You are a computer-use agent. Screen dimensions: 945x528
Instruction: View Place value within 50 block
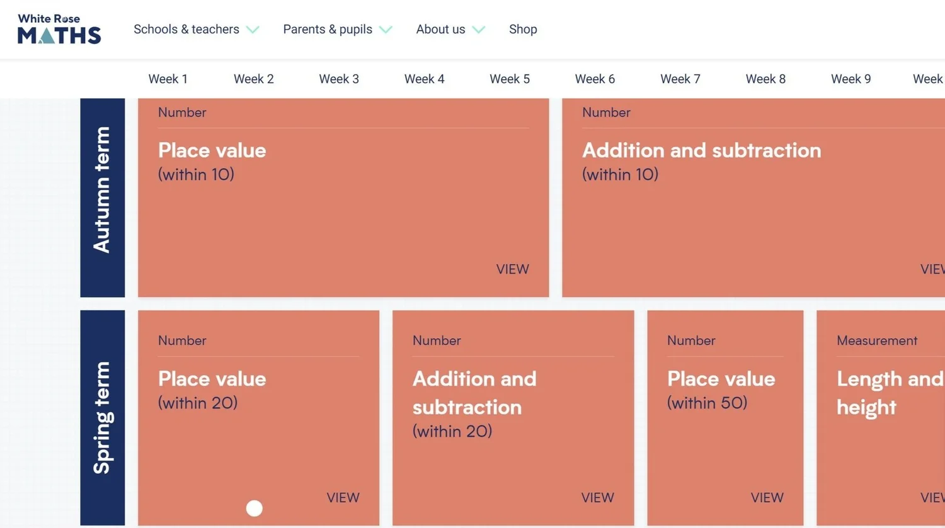pos(767,497)
